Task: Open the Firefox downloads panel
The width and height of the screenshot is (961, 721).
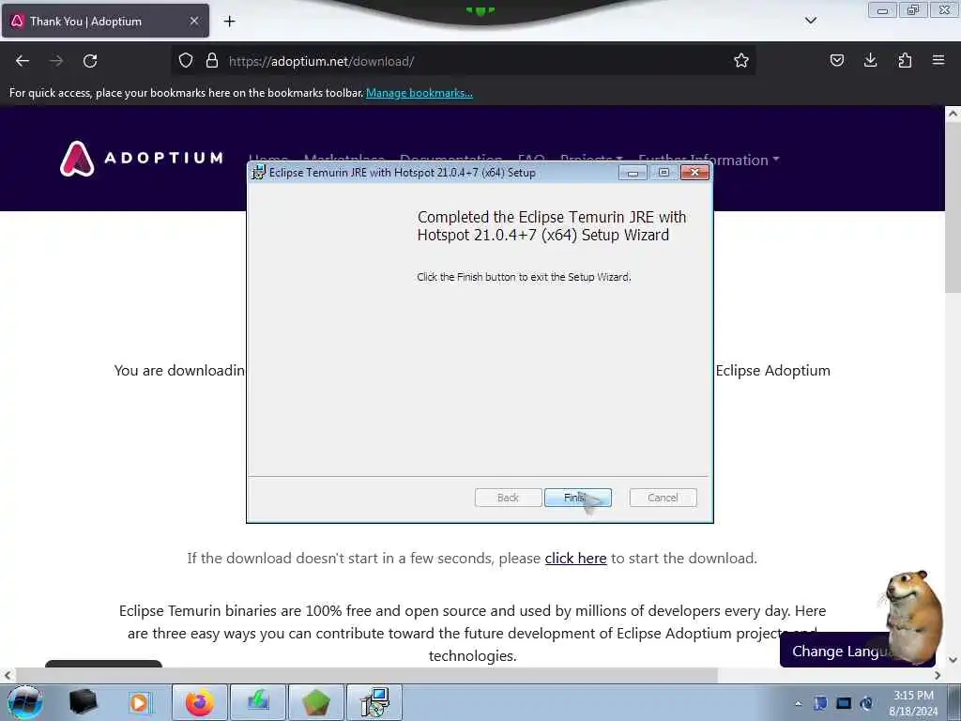Action: 870,61
